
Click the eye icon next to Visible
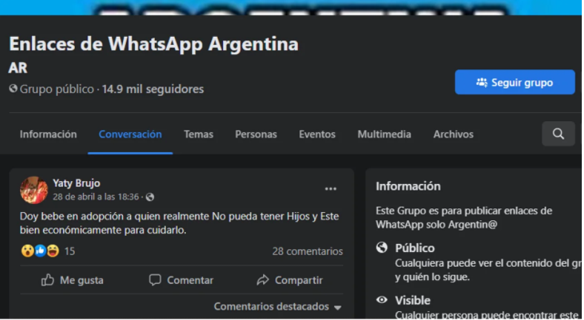coord(382,300)
